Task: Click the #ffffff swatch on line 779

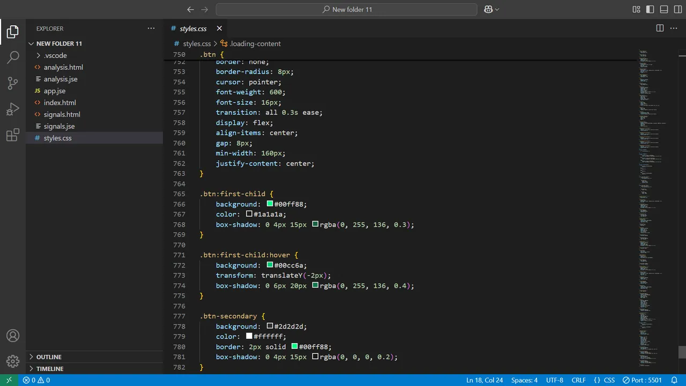Action: tap(249, 336)
